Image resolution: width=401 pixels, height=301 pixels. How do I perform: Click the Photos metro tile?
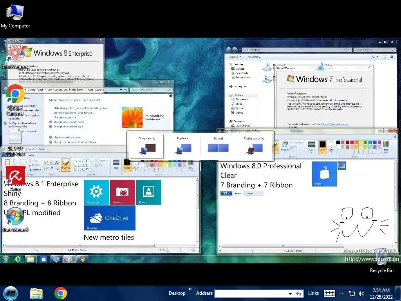148,192
